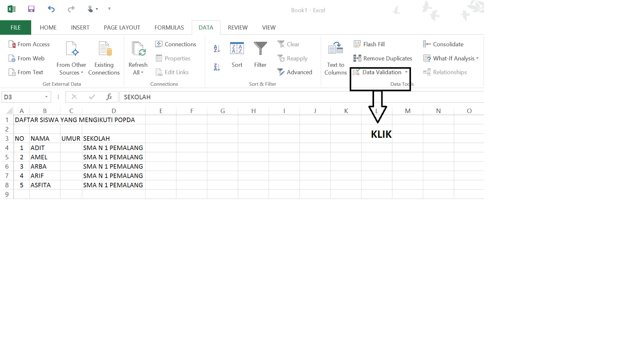Switch to the FORMULAS tab
617x347 pixels.
tap(169, 27)
